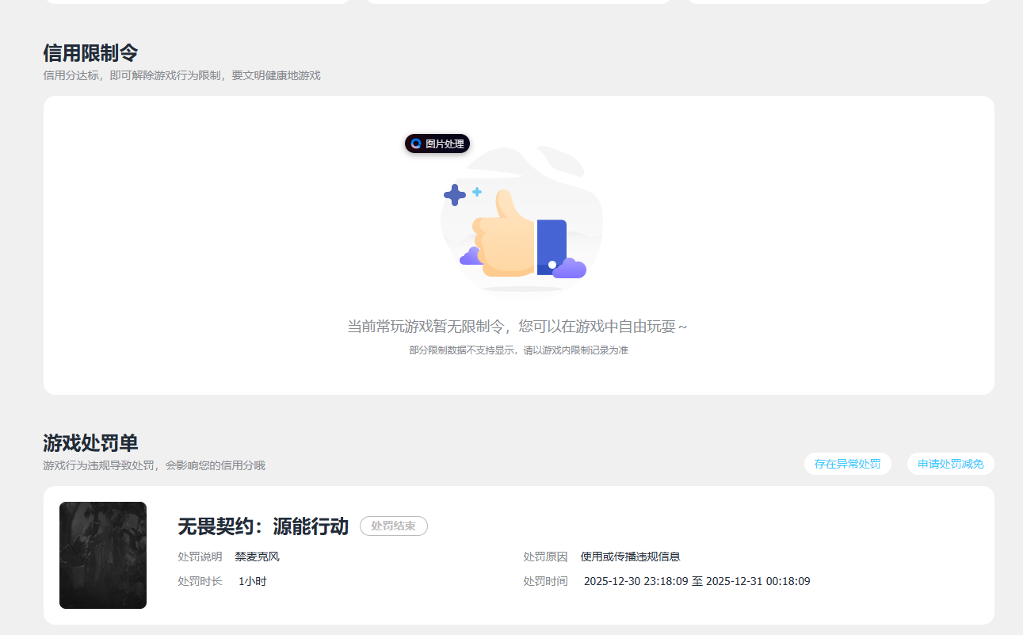Click the 存在异常处罚 button
The image size is (1023, 635).
point(847,464)
